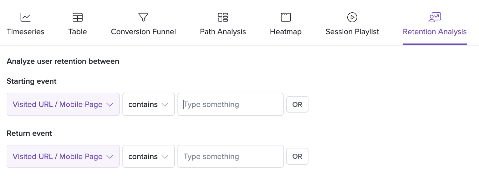The width and height of the screenshot is (479, 176).
Task: Focus the Starting event 'Type something' field
Action: (x=231, y=104)
